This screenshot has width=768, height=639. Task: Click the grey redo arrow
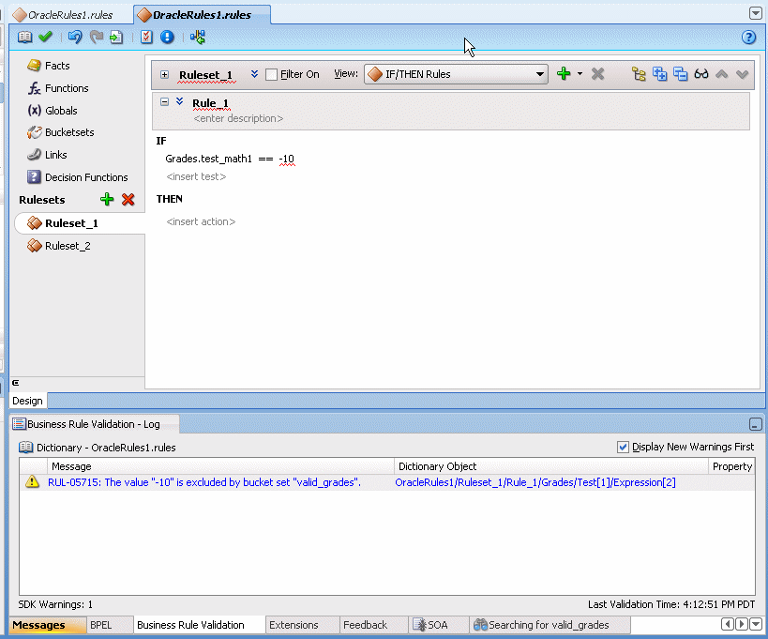[x=96, y=37]
